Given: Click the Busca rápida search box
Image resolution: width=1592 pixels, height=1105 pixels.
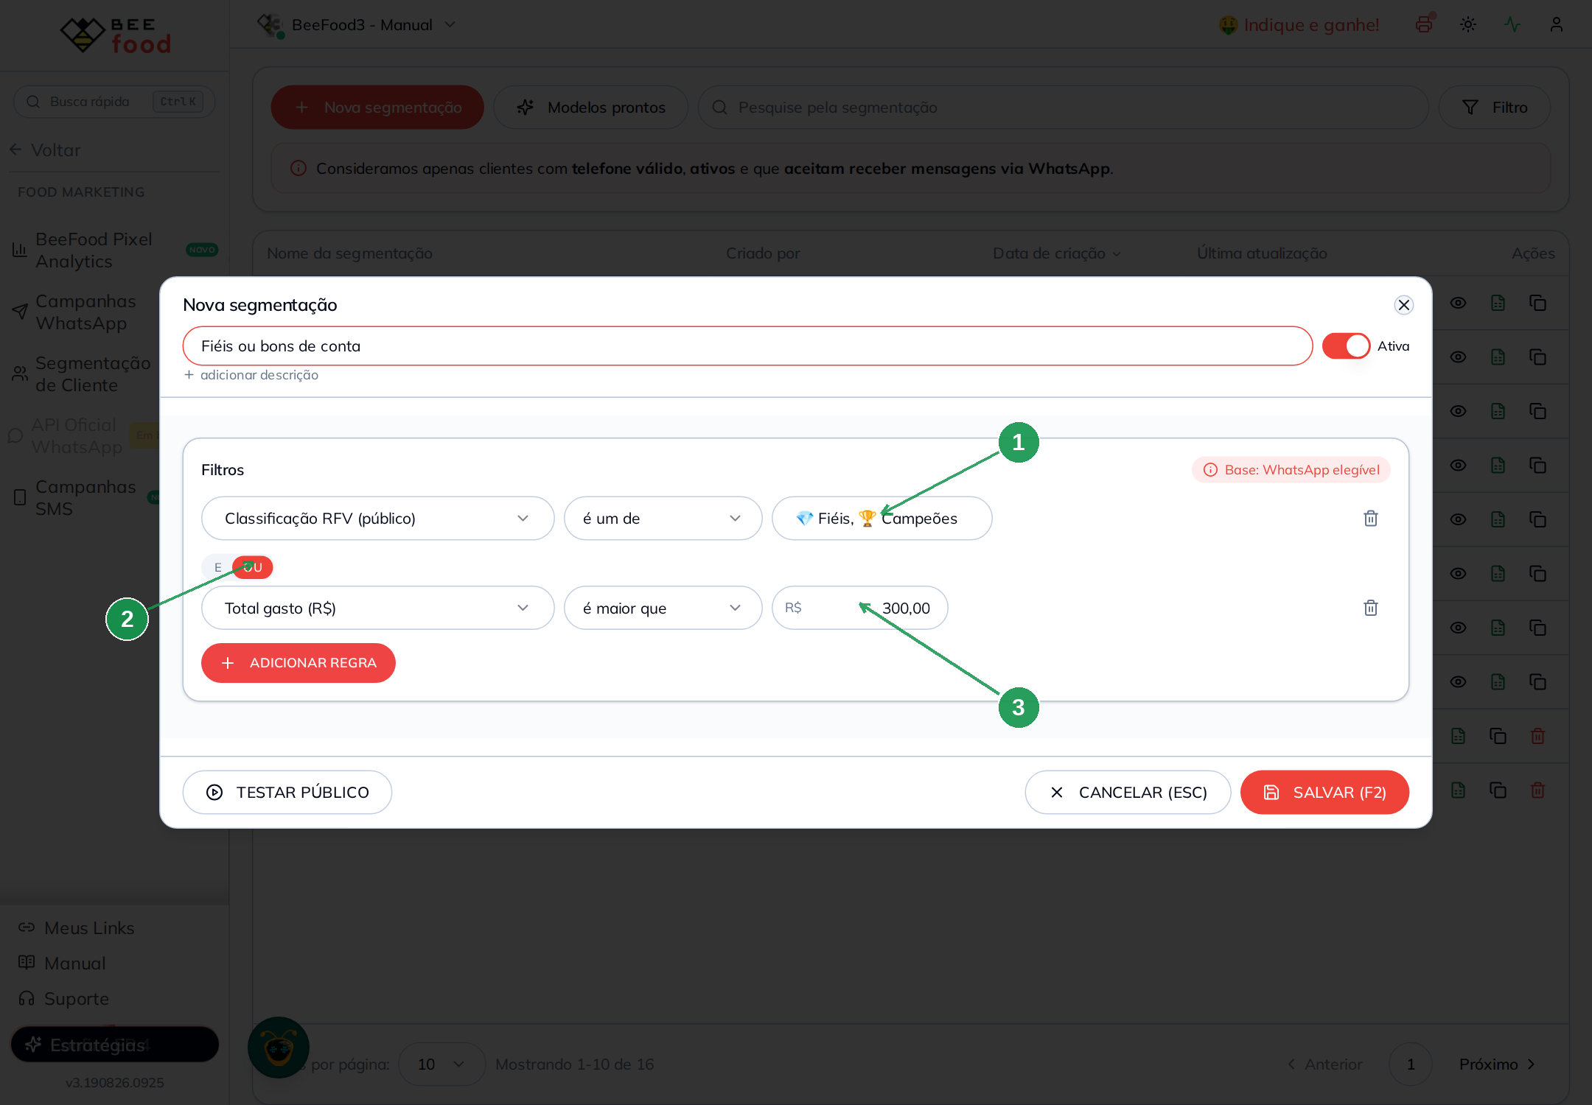Looking at the screenshot, I should pos(114,102).
